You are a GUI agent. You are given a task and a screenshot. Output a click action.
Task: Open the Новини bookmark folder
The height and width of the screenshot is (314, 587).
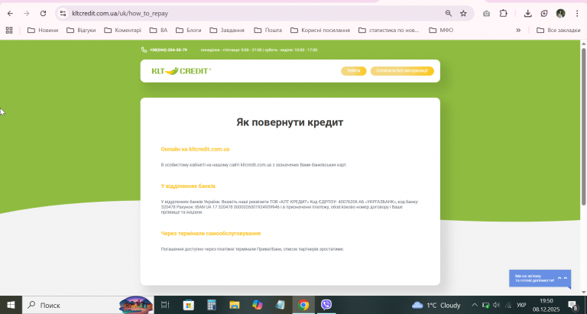(x=43, y=31)
